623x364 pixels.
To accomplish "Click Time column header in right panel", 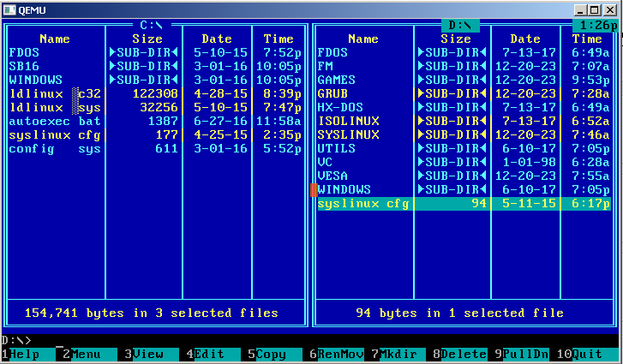I will (587, 39).
